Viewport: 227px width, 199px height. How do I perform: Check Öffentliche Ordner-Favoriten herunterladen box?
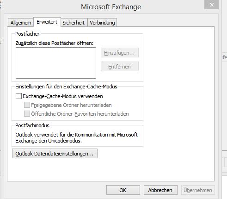(27, 114)
